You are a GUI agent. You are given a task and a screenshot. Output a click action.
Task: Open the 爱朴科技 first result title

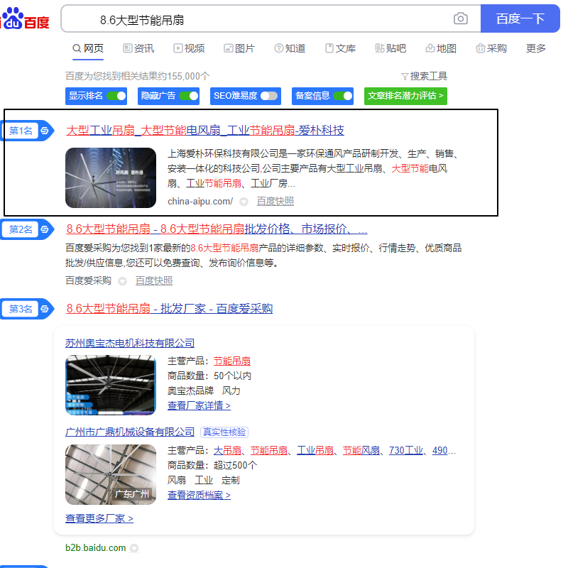[205, 130]
